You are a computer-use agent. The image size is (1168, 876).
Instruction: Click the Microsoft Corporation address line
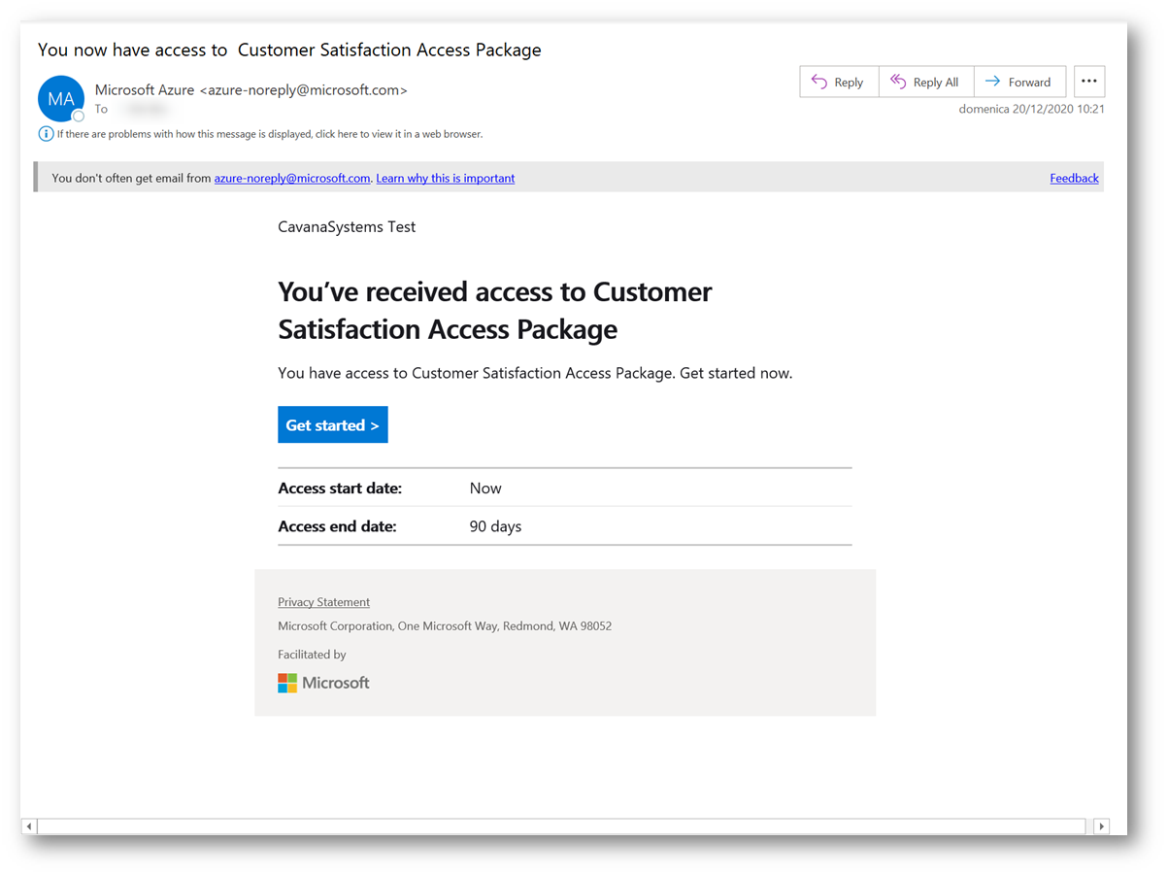tap(445, 626)
